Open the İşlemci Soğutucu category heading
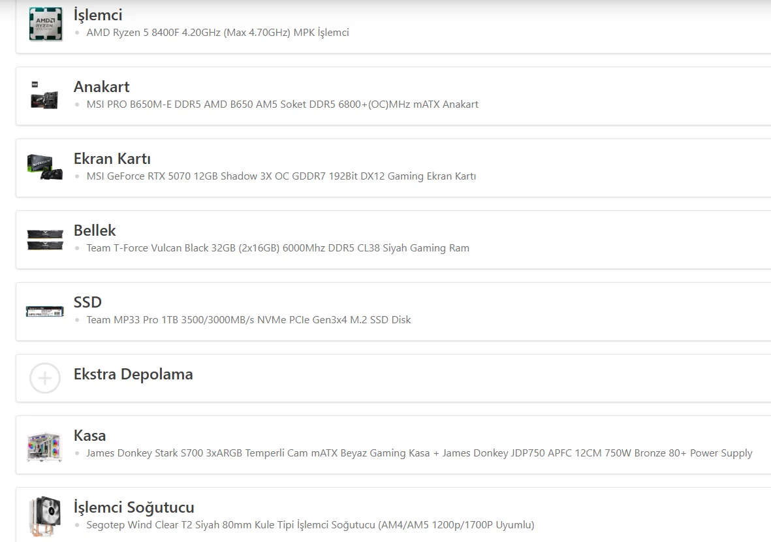 (x=134, y=507)
